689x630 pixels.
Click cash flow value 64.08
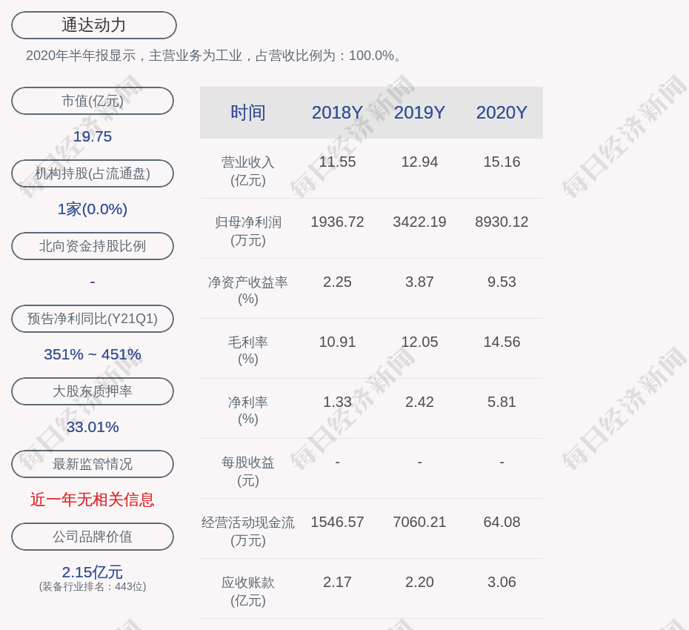502,522
